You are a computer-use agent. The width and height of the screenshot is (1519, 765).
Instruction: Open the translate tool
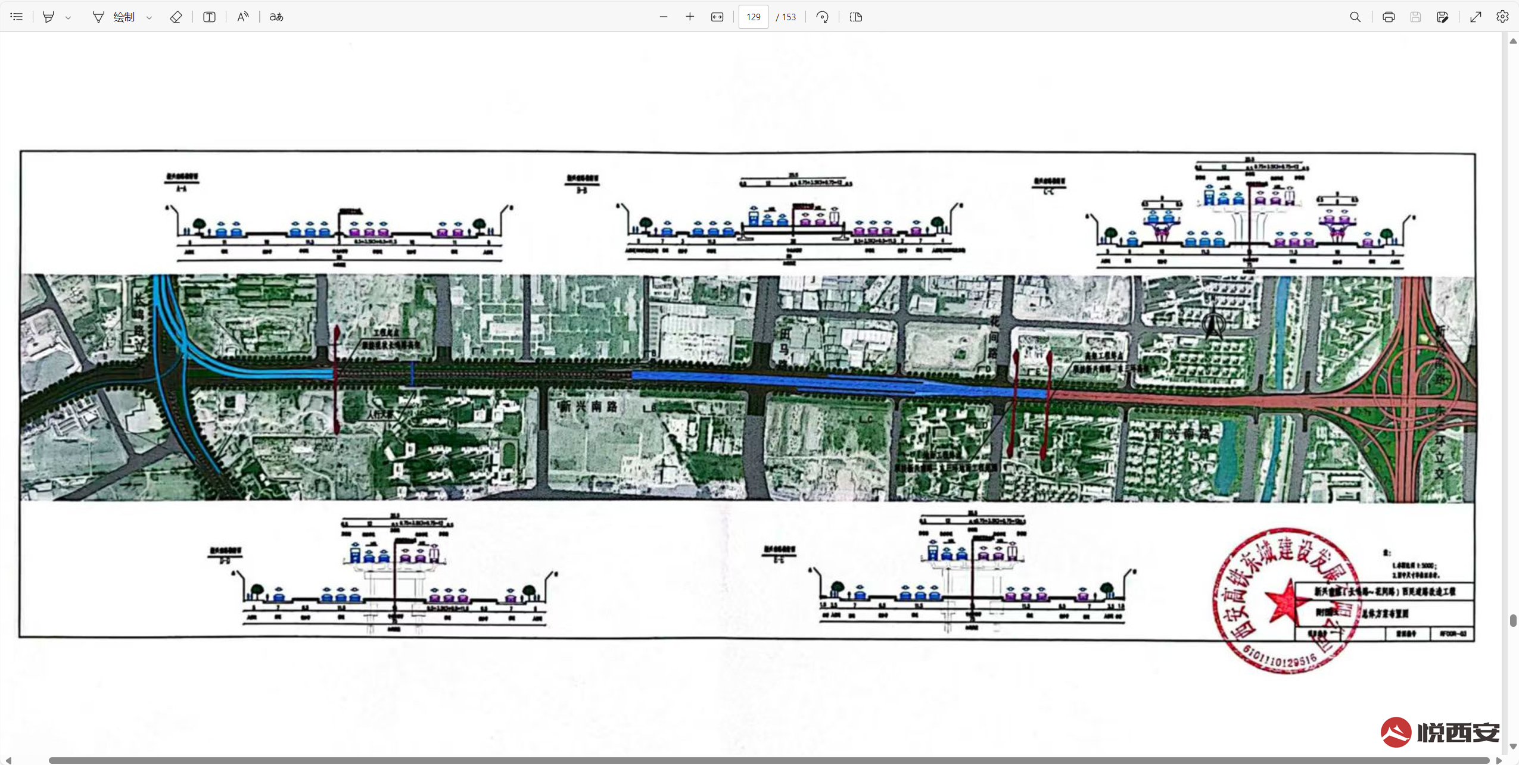coord(276,17)
